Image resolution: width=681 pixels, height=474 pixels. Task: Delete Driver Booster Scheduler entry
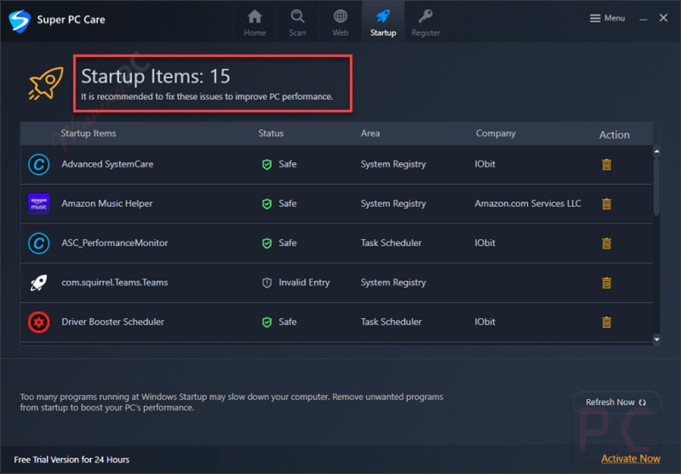607,322
